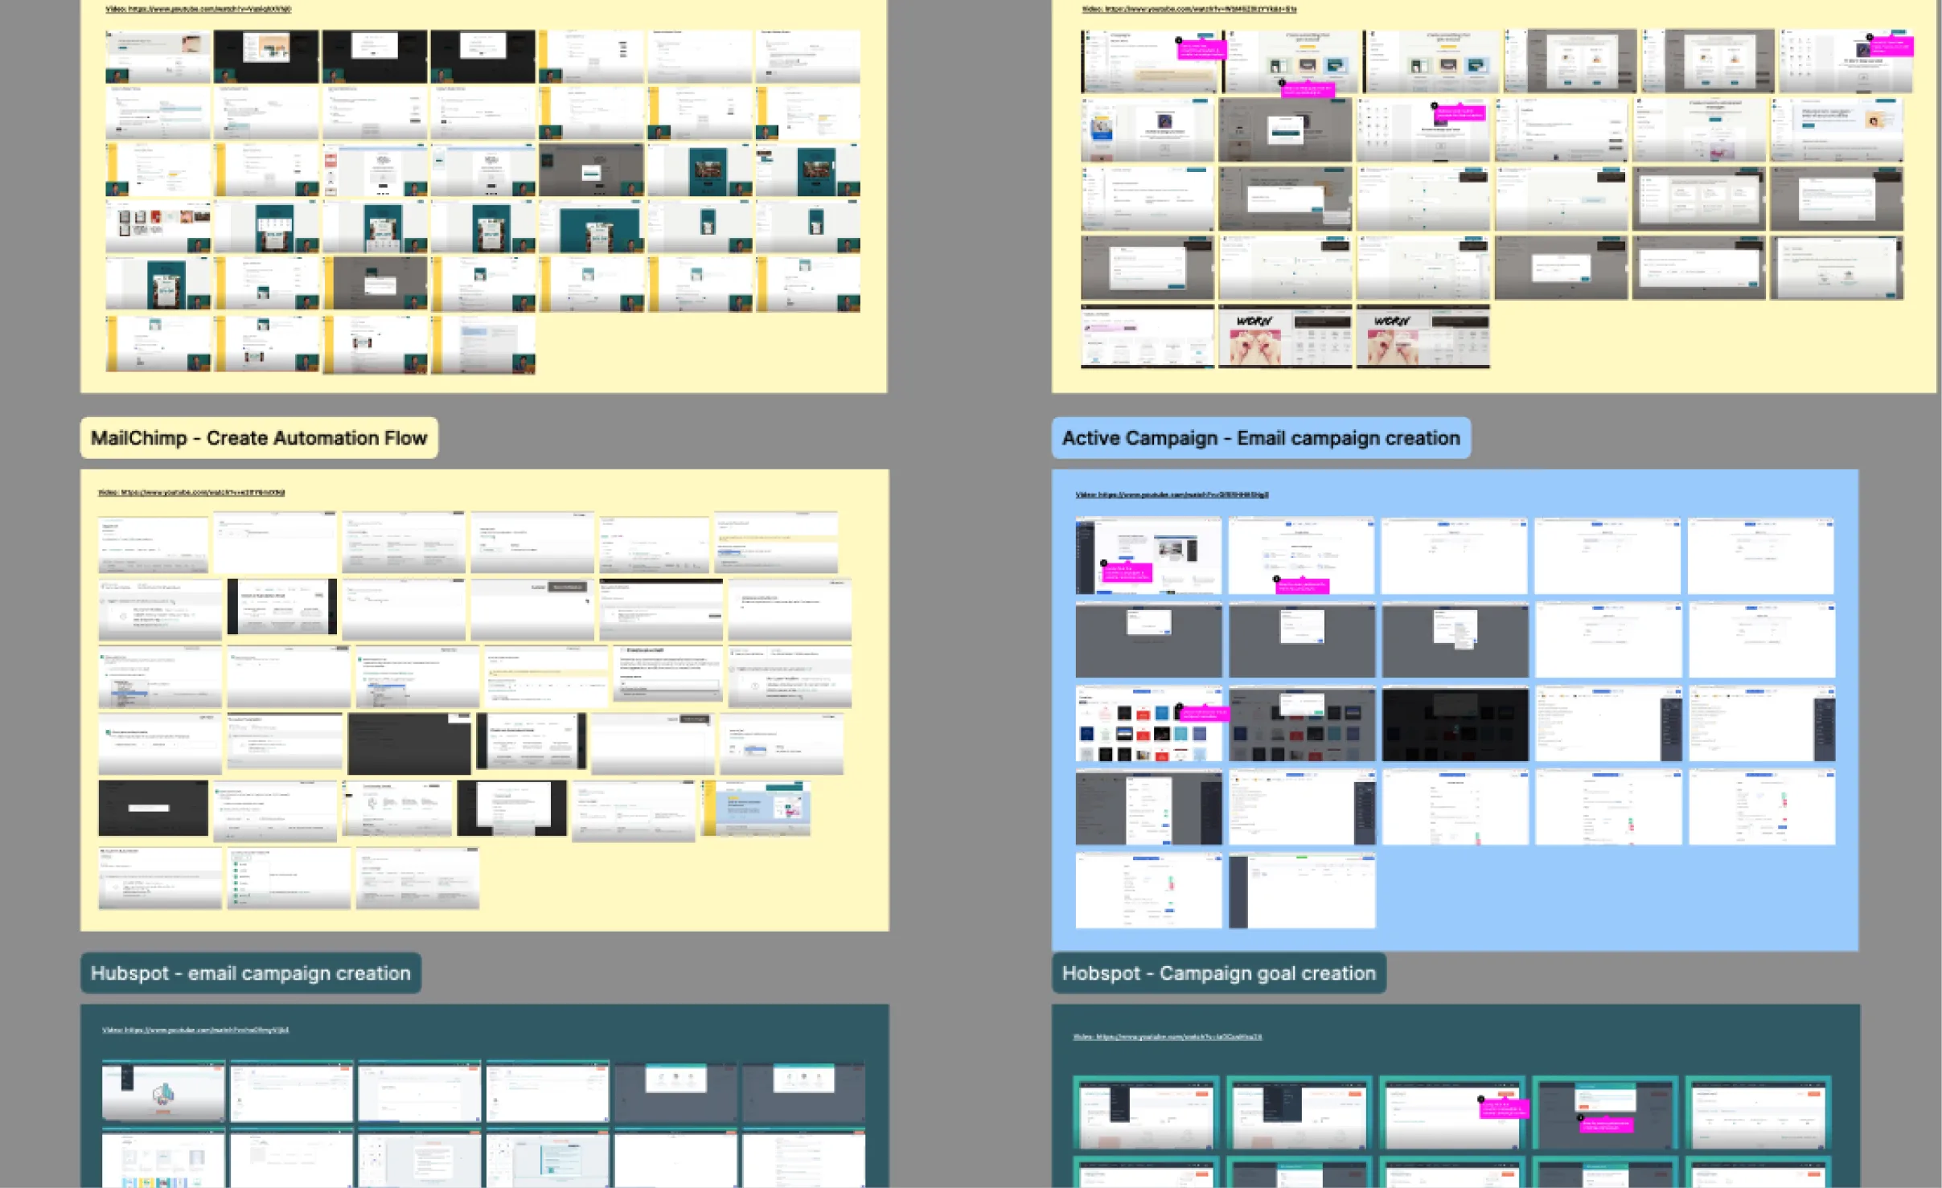This screenshot has width=1942, height=1188.
Task: Select the first Hubspot email campaign thumbnail with illustration
Action: tap(163, 1091)
